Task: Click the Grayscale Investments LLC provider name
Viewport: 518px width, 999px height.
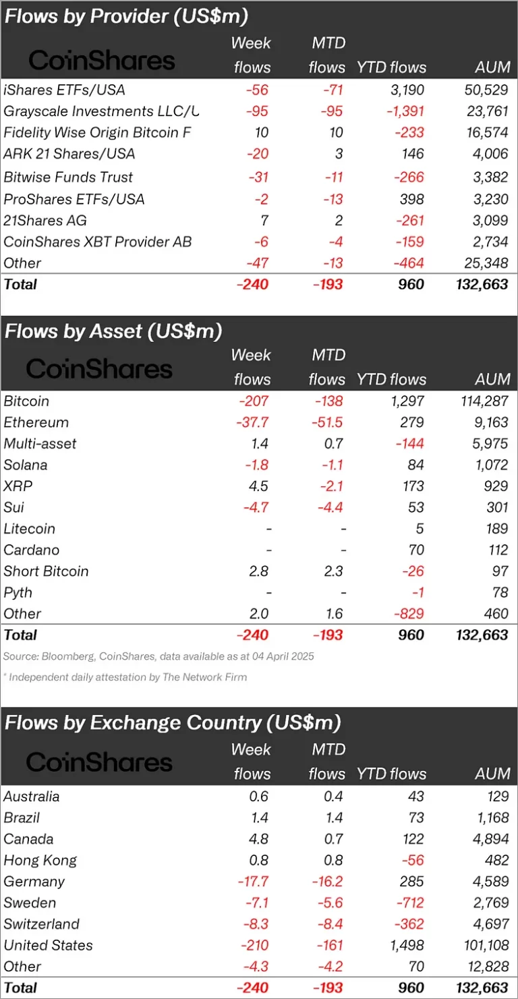Action: (101, 111)
